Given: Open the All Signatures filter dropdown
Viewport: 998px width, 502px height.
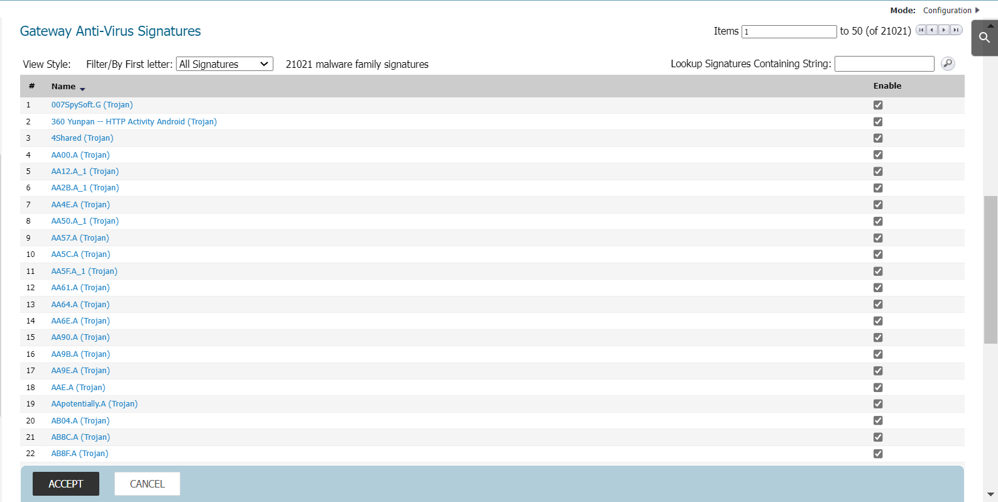Looking at the screenshot, I should pos(224,64).
